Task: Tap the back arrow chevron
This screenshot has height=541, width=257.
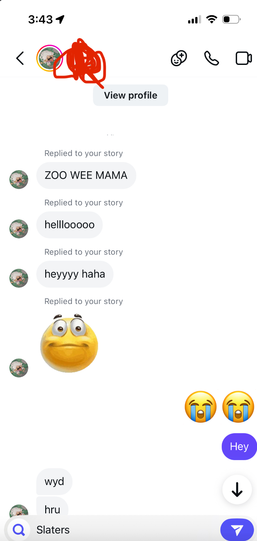Action: point(20,58)
